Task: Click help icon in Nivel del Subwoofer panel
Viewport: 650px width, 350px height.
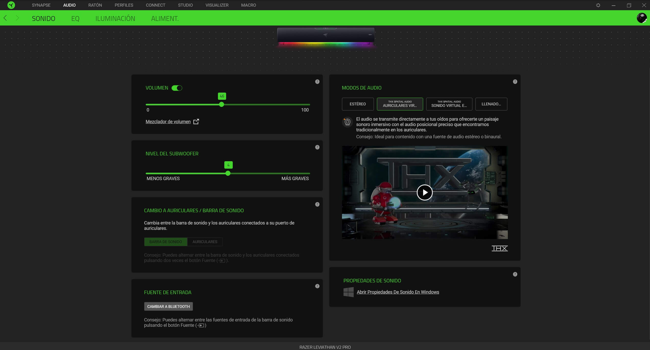Action: coord(317,147)
